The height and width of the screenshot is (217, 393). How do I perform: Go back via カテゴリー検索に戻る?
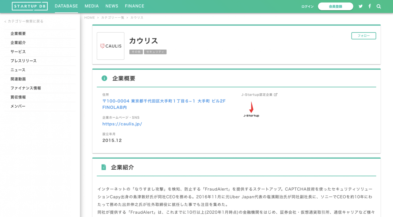(24, 21)
